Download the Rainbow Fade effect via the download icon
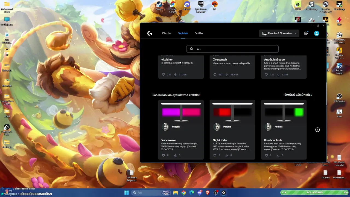The width and height of the screenshot is (350, 197). pyautogui.click(x=278, y=155)
